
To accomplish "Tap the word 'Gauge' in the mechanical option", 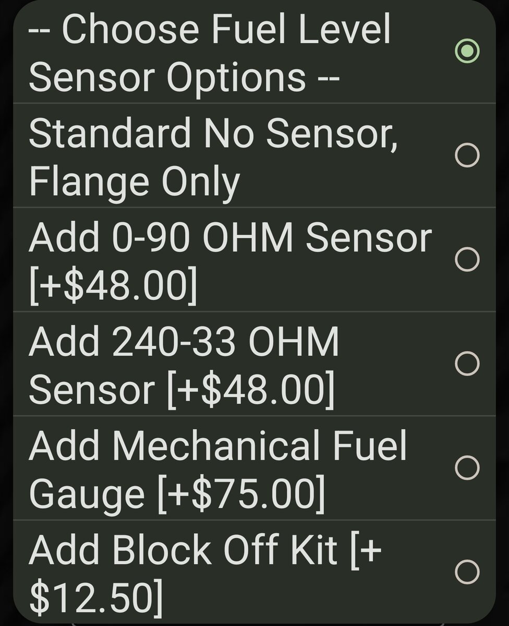I will coord(87,493).
